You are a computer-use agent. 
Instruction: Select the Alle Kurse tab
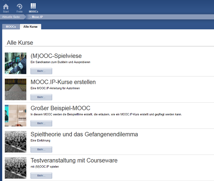click(30, 27)
